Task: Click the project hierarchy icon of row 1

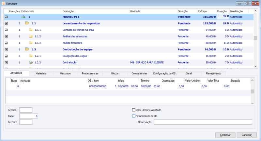Action: (x=23, y=17)
